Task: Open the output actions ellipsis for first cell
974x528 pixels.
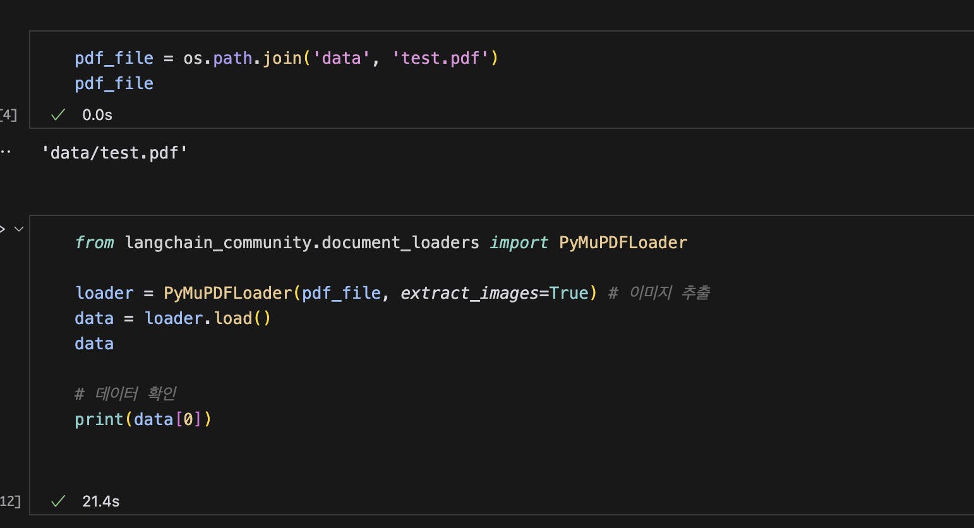Action: click(x=6, y=152)
